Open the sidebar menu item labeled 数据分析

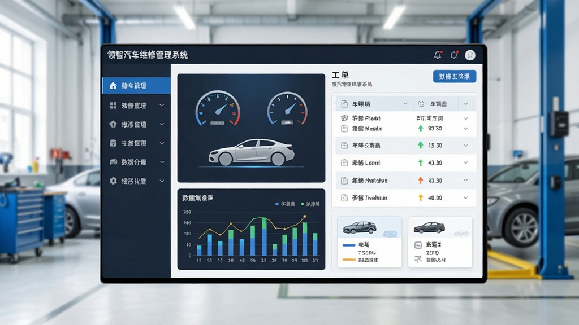137,162
